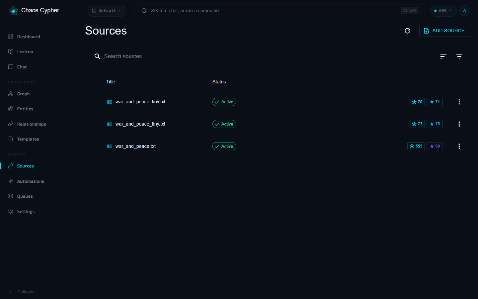478x299 pixels.
Task: Click the Entities target icon
Action: pos(11,109)
